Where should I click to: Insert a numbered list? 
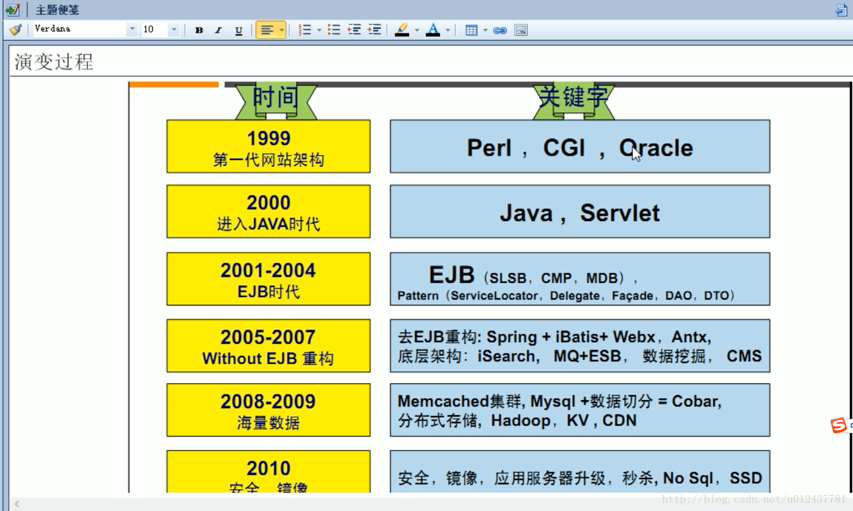[x=305, y=30]
